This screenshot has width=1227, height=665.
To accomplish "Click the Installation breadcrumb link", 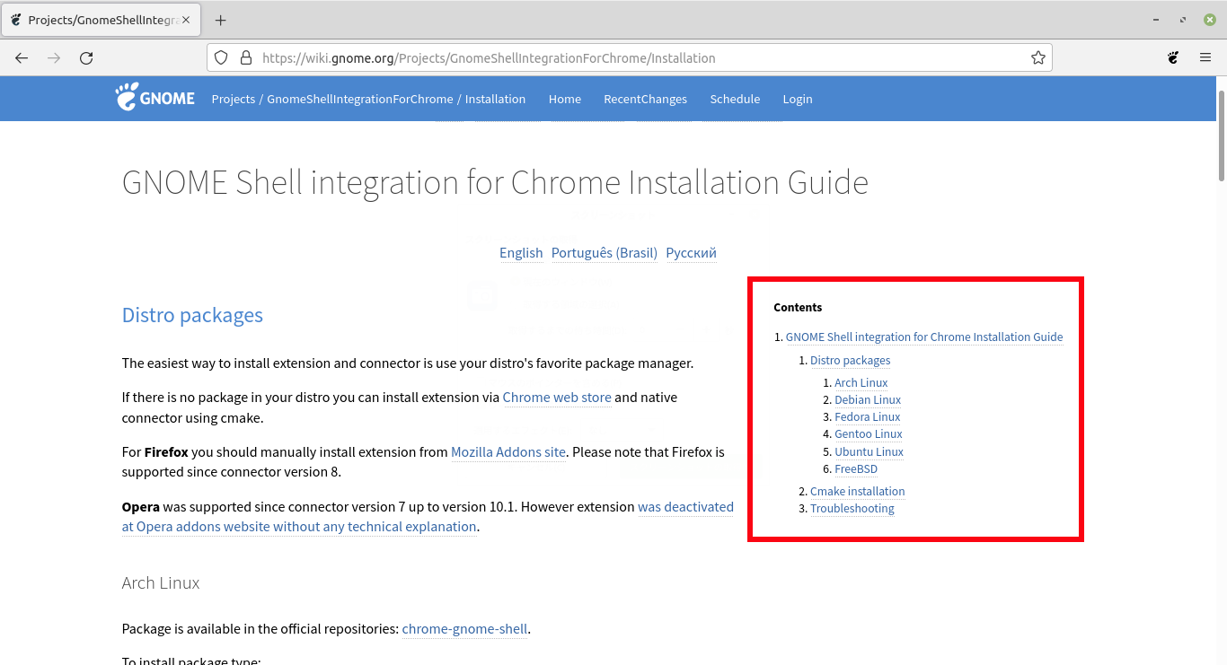I will (x=495, y=99).
